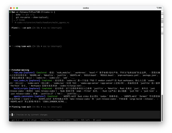The height and width of the screenshot is (133, 172).
Task: Click the red close window button
Action: 11,8
